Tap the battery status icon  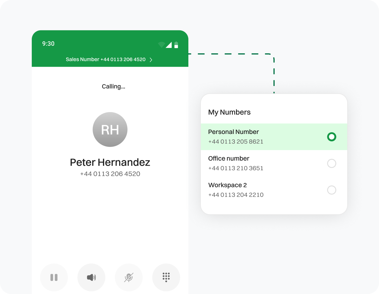(x=176, y=45)
